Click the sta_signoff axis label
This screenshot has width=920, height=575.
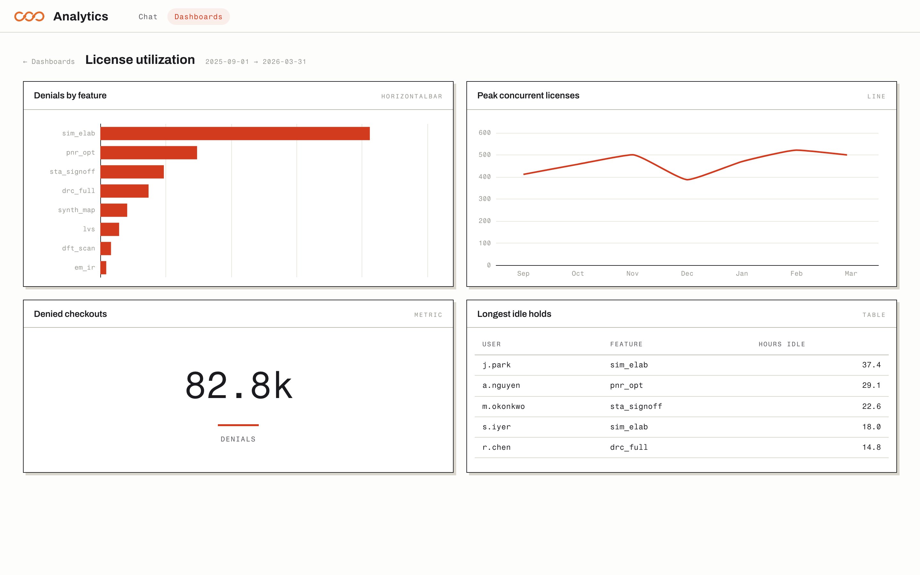click(72, 172)
